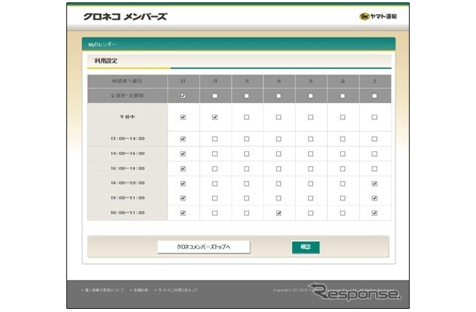Open the サービスのご利用にあたって footer link
This screenshot has height=312, width=476.
176,290
